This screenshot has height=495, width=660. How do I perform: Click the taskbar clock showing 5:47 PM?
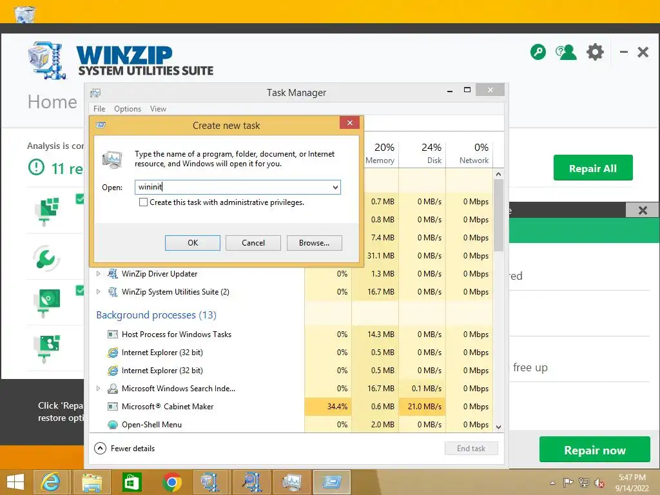point(632,482)
